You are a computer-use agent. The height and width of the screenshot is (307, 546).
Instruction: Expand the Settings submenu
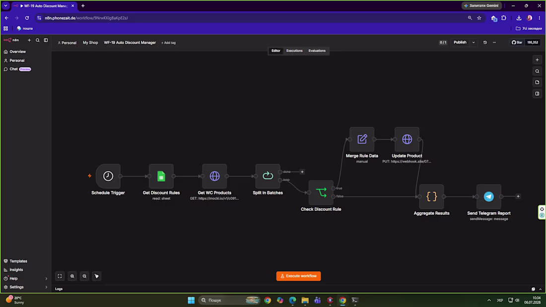pyautogui.click(x=46, y=287)
